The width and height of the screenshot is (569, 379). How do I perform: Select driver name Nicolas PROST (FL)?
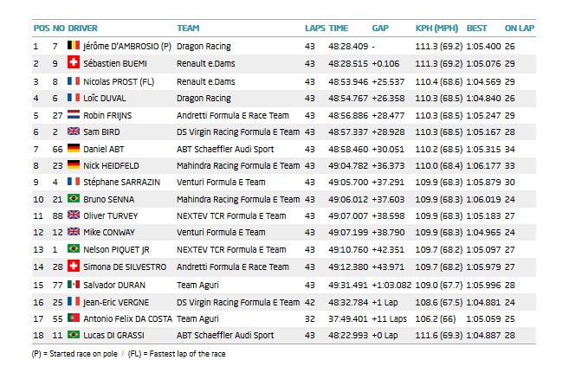[119, 81]
